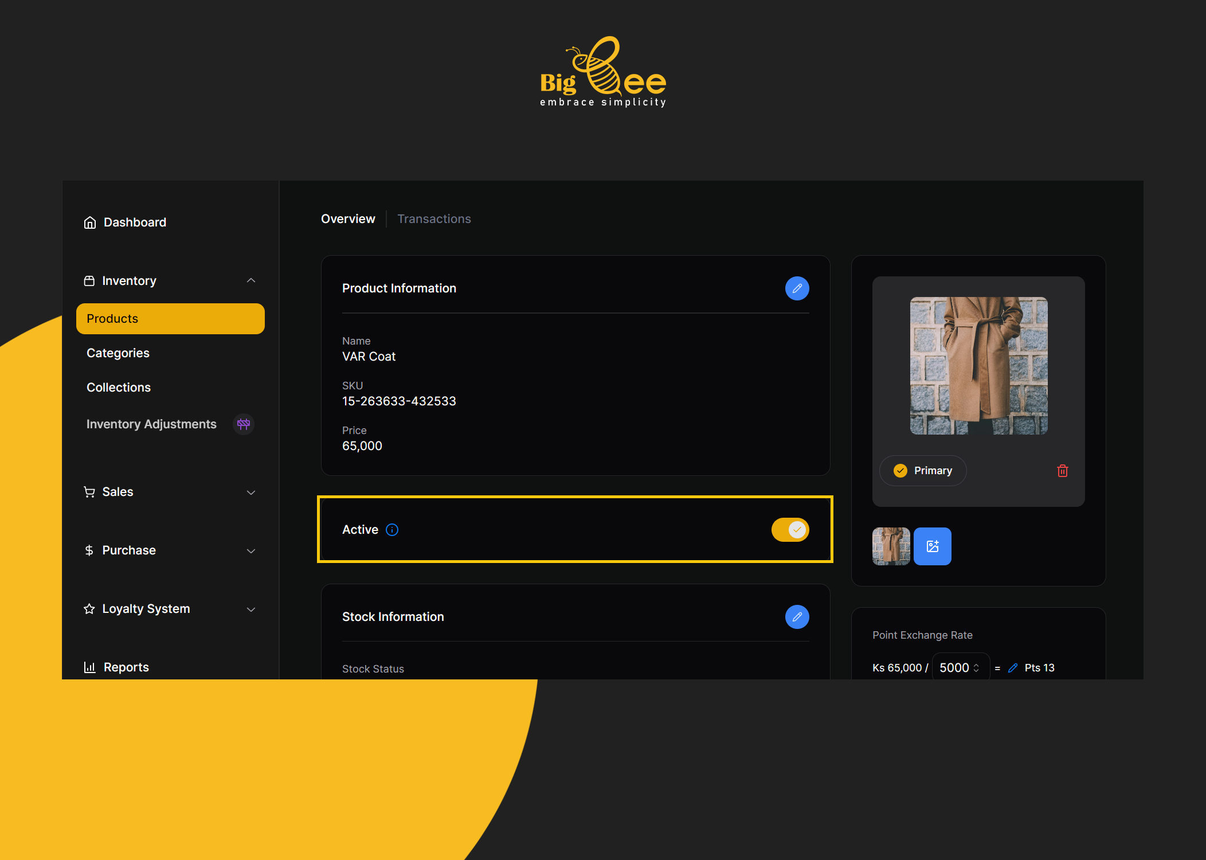Image resolution: width=1206 pixels, height=860 pixels.
Task: Delete the product image with trash icon
Action: [1062, 471]
